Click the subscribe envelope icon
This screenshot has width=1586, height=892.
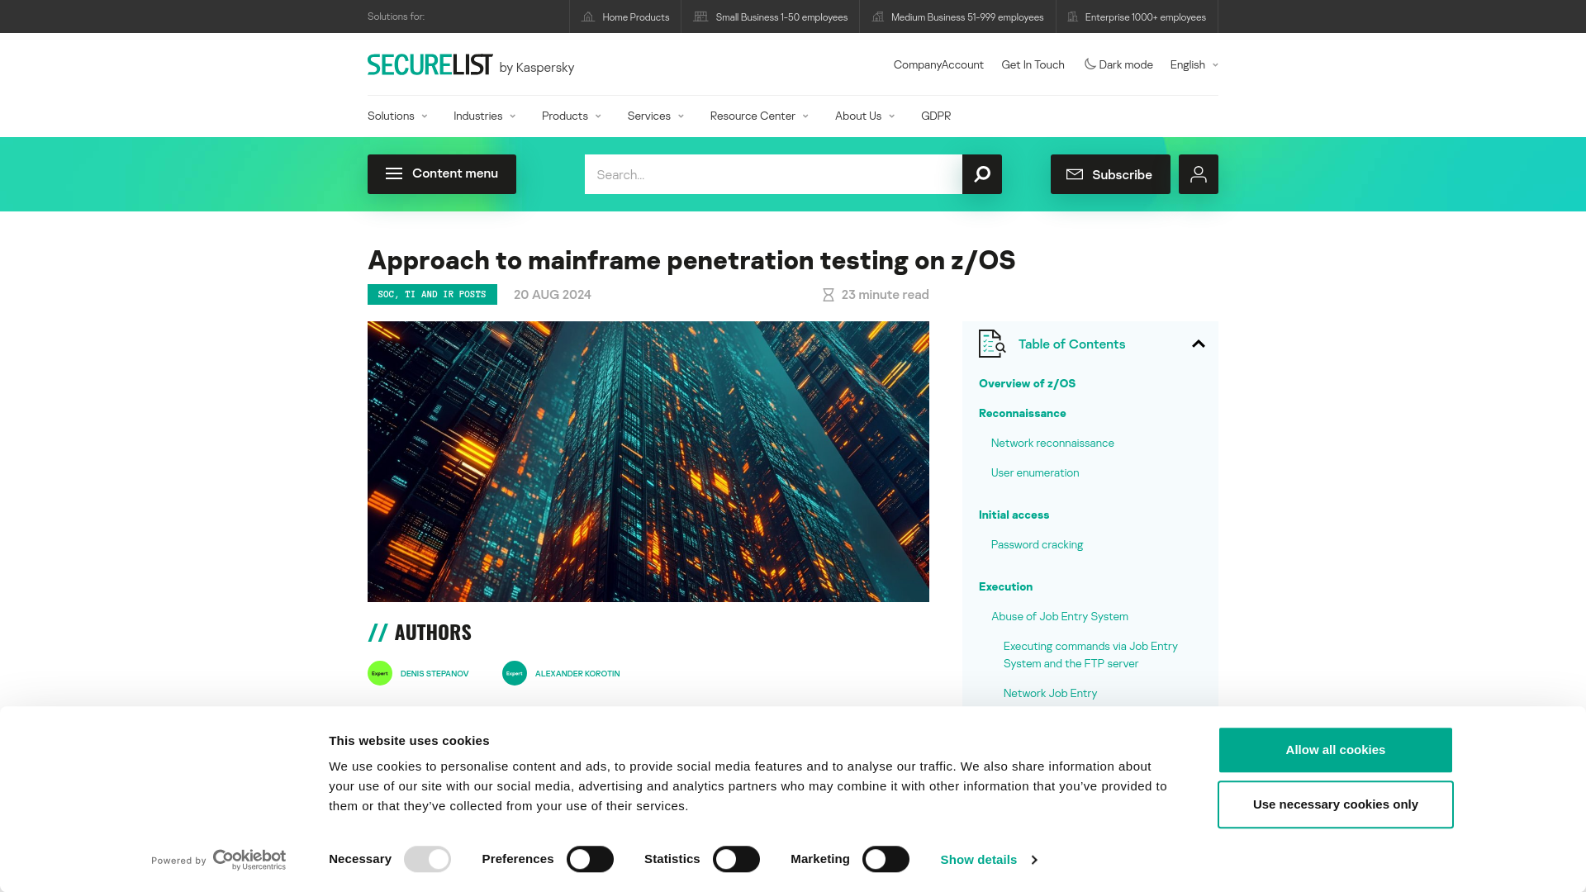(1076, 174)
